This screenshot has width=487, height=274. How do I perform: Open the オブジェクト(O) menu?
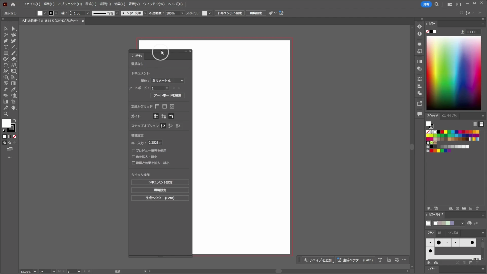coord(70,4)
